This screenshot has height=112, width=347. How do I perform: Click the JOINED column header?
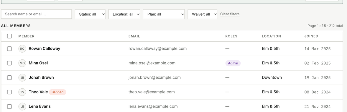tap(311, 36)
